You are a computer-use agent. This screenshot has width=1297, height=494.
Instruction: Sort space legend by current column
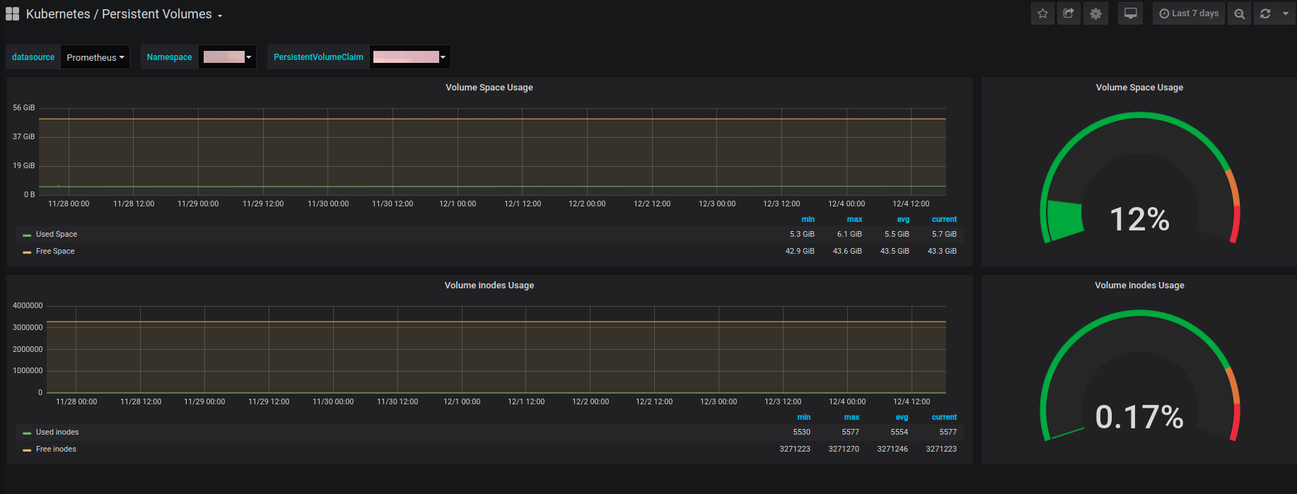click(x=943, y=219)
